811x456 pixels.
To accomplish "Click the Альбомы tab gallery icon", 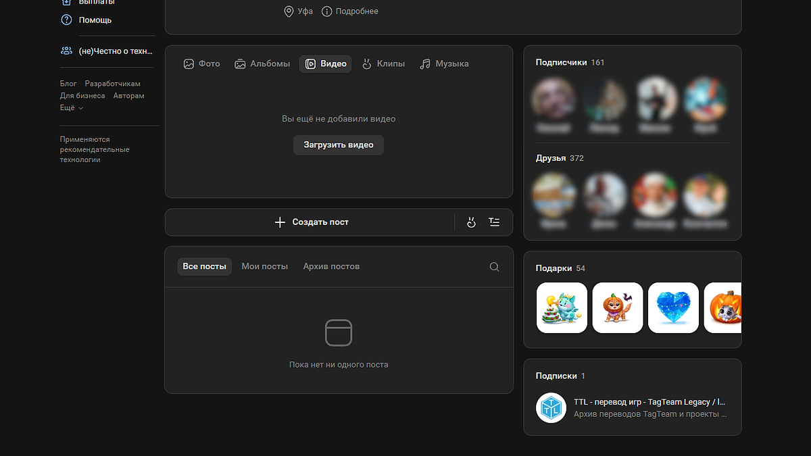I will (240, 64).
